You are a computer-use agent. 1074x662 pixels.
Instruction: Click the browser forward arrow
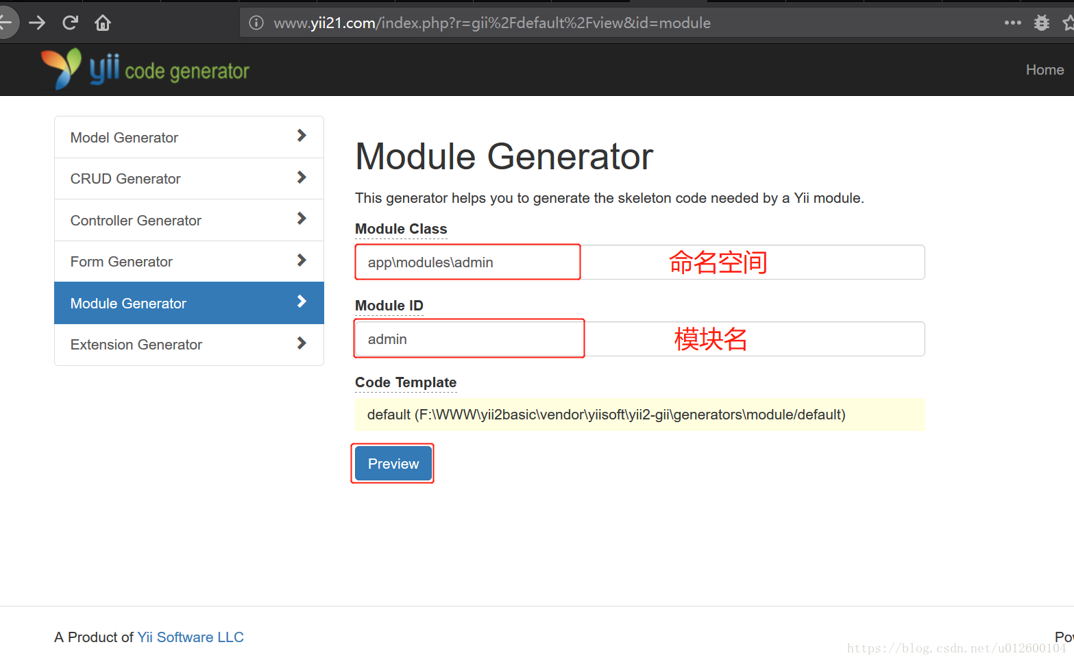click(x=37, y=23)
